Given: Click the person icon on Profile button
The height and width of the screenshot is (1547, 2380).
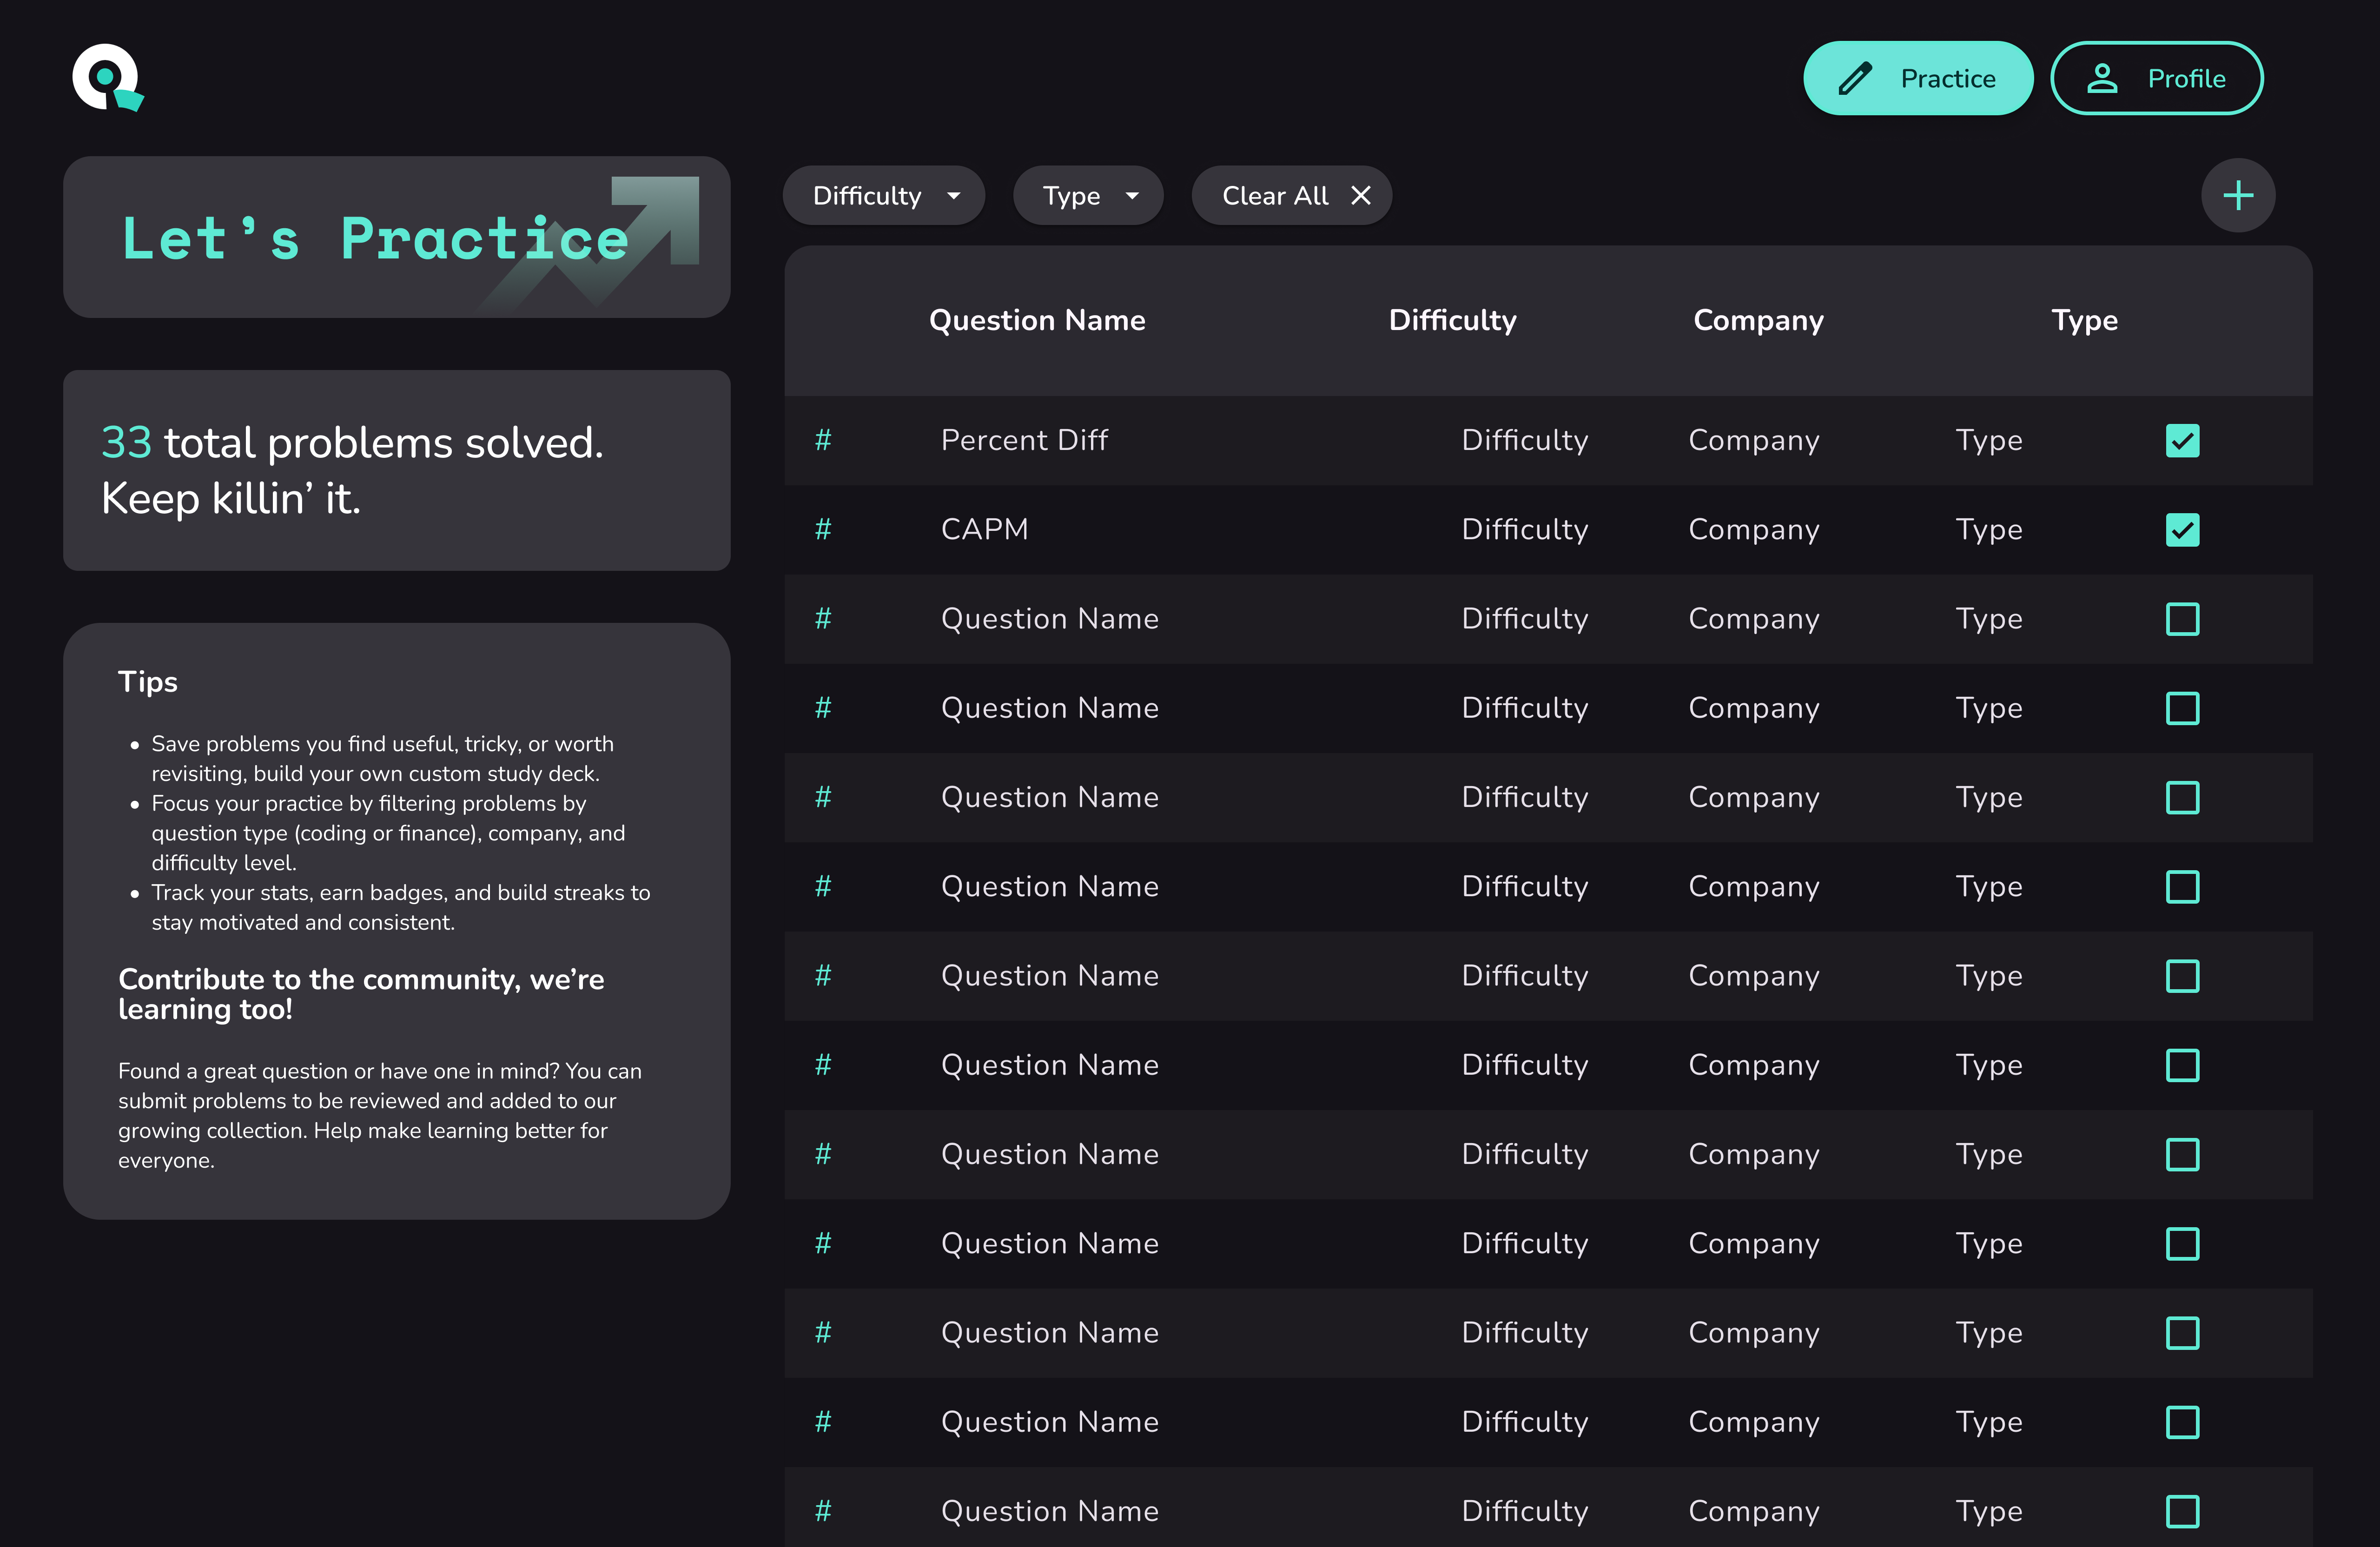Looking at the screenshot, I should click(2102, 79).
